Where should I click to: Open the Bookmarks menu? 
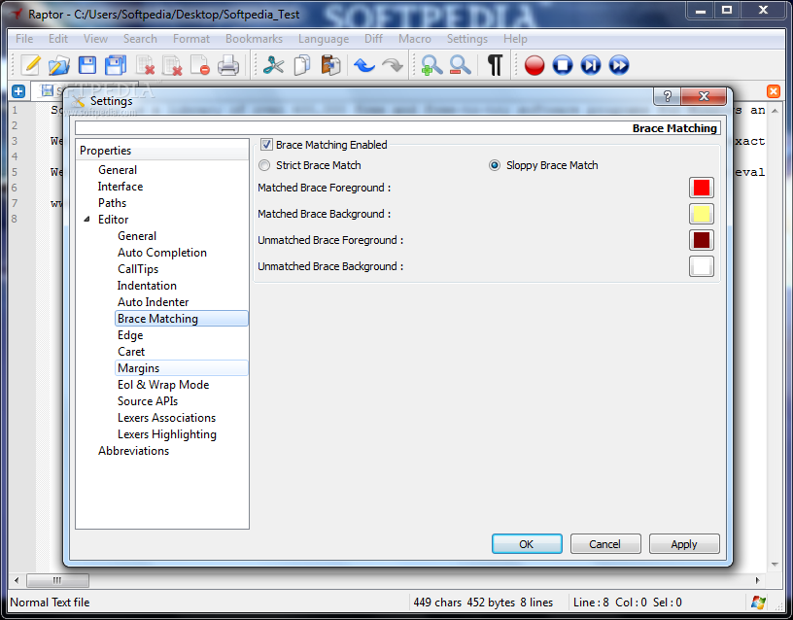tap(254, 39)
